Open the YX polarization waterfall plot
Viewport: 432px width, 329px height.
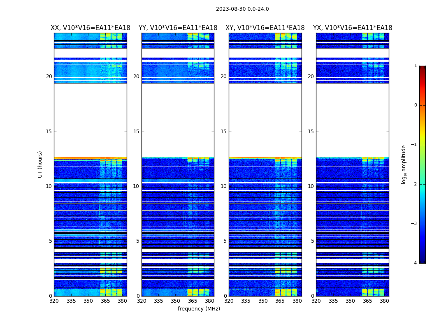click(x=353, y=164)
